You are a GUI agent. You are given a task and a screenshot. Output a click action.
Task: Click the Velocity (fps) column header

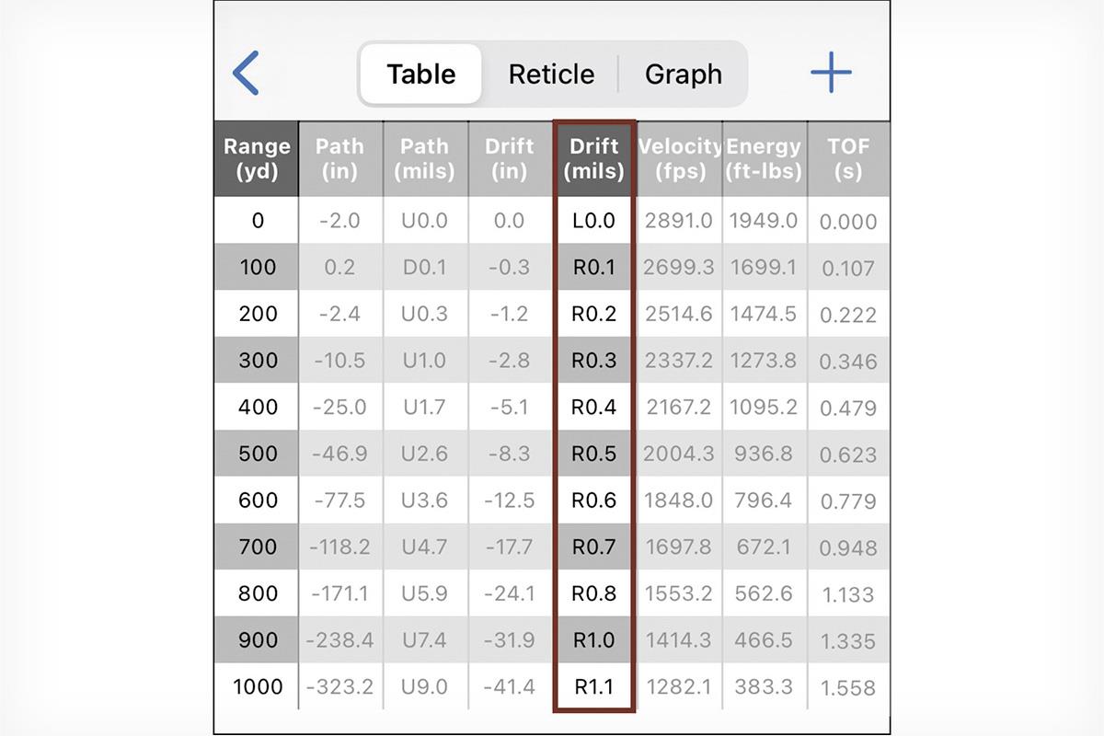coord(679,158)
